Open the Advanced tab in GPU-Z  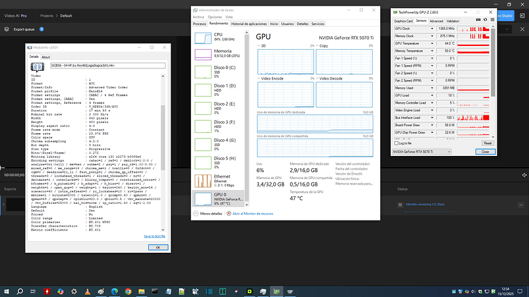[x=437, y=21]
